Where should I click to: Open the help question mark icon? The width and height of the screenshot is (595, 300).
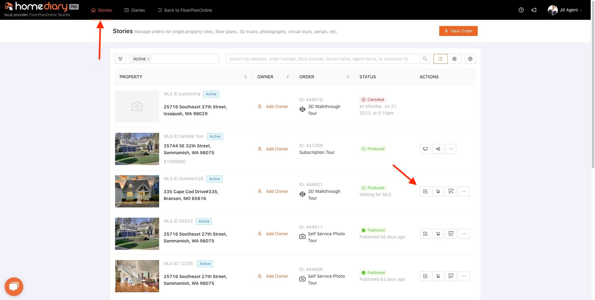point(521,10)
